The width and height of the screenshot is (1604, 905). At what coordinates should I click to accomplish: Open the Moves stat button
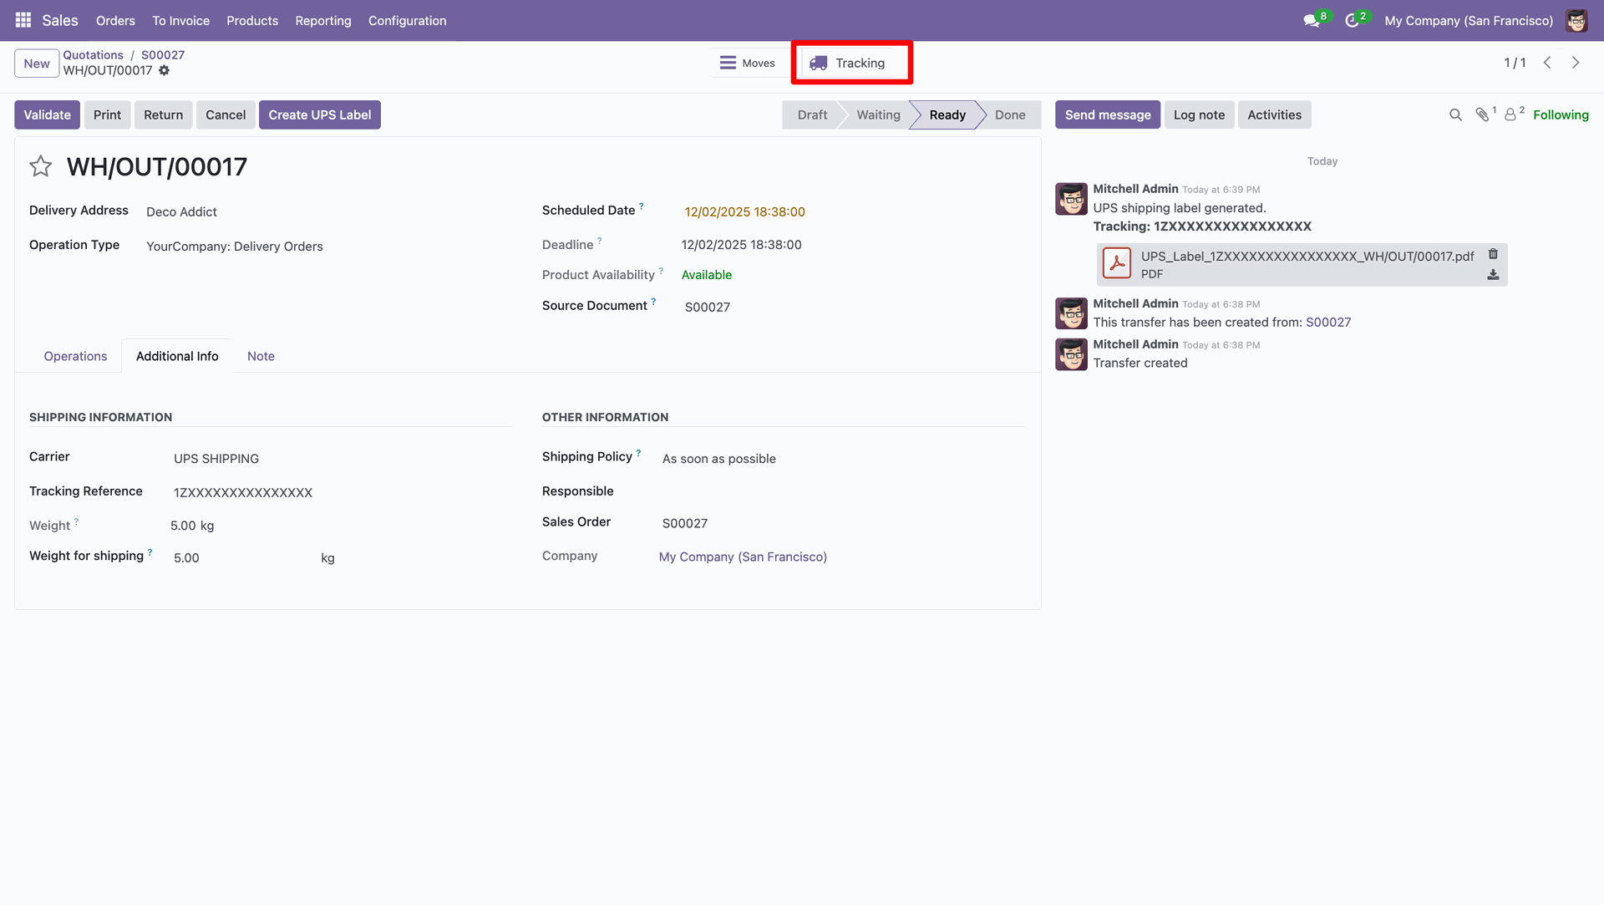(x=748, y=64)
